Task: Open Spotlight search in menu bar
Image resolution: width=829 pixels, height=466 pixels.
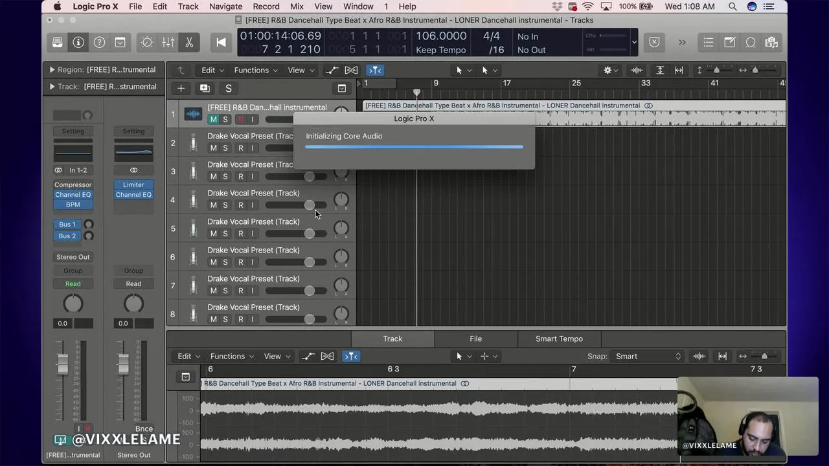Action: tap(732, 6)
